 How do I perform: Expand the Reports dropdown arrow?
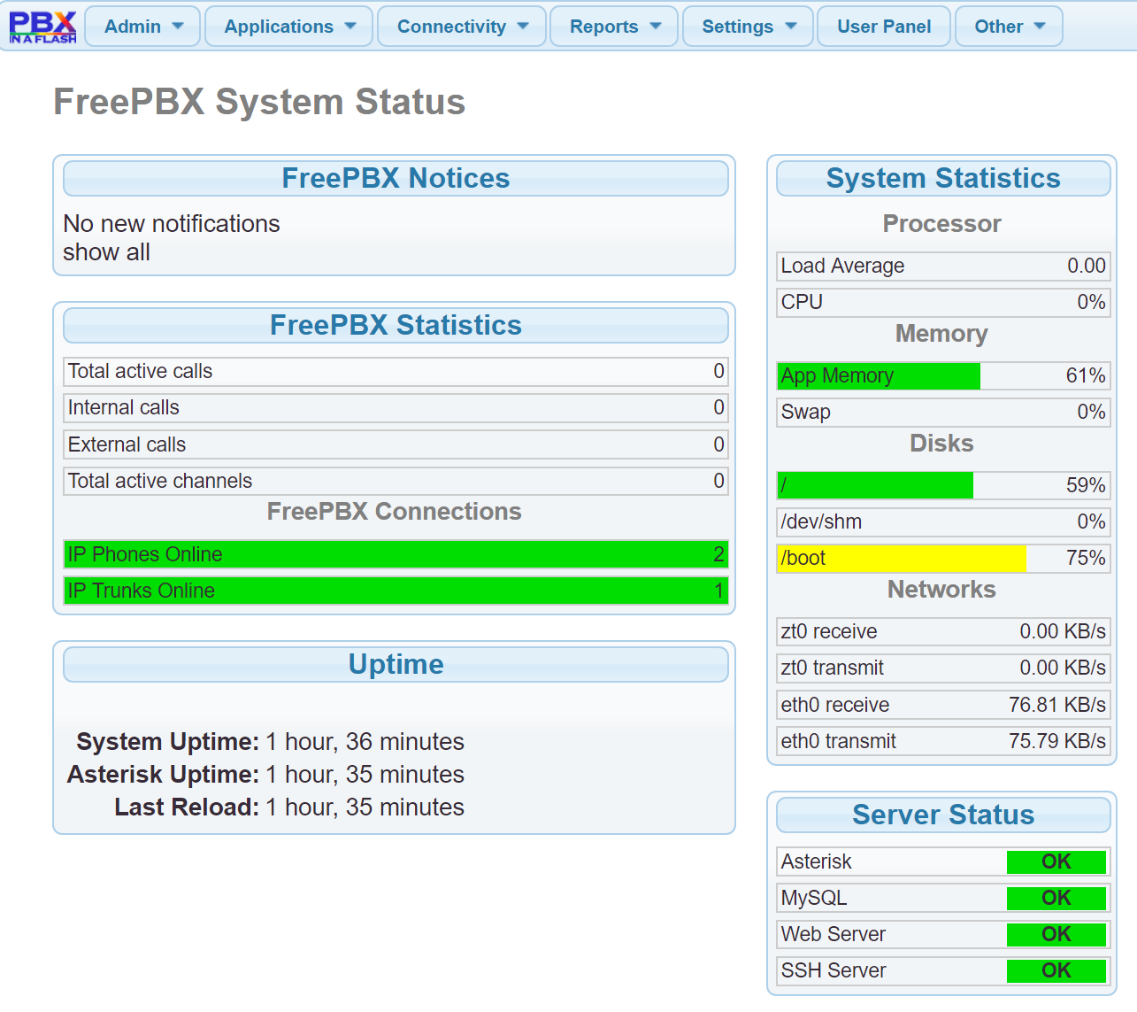pos(656,27)
